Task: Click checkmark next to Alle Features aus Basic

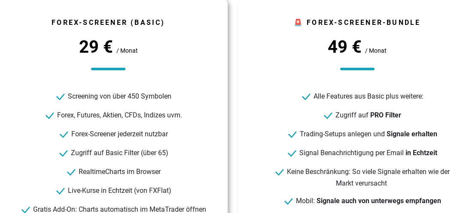Action: 306,97
